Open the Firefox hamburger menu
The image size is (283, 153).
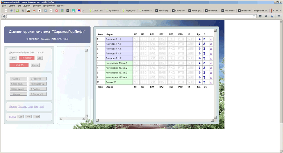279,16
